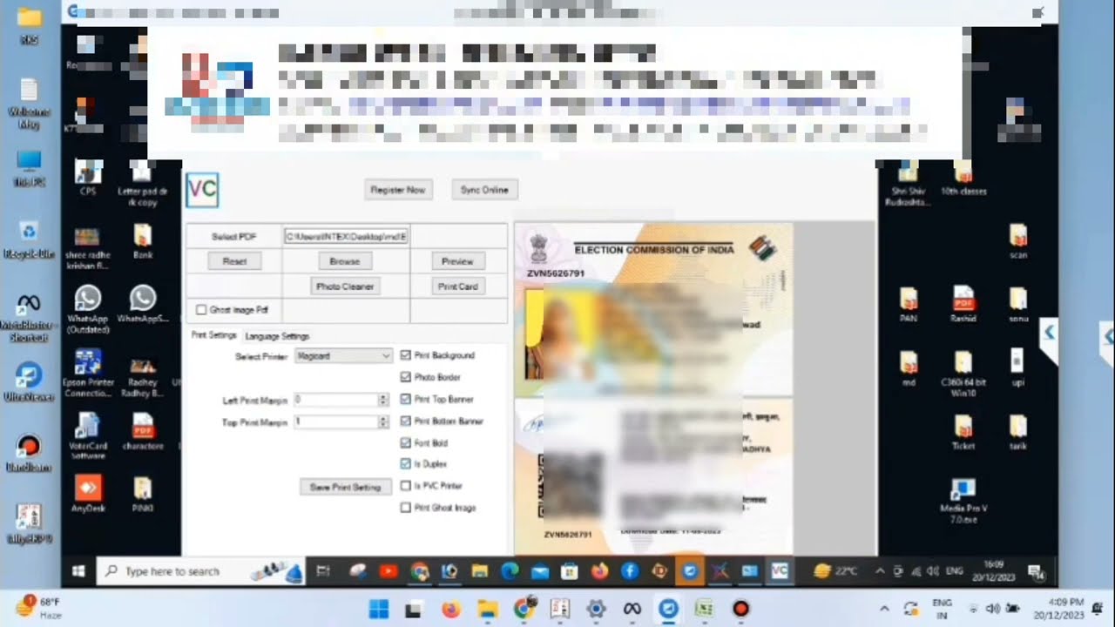The image size is (1115, 627).
Task: Open the CPS desktop shortcut
Action: click(88, 178)
